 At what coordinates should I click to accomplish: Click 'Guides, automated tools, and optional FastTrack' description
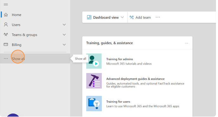pyautogui.click(x=145, y=85)
